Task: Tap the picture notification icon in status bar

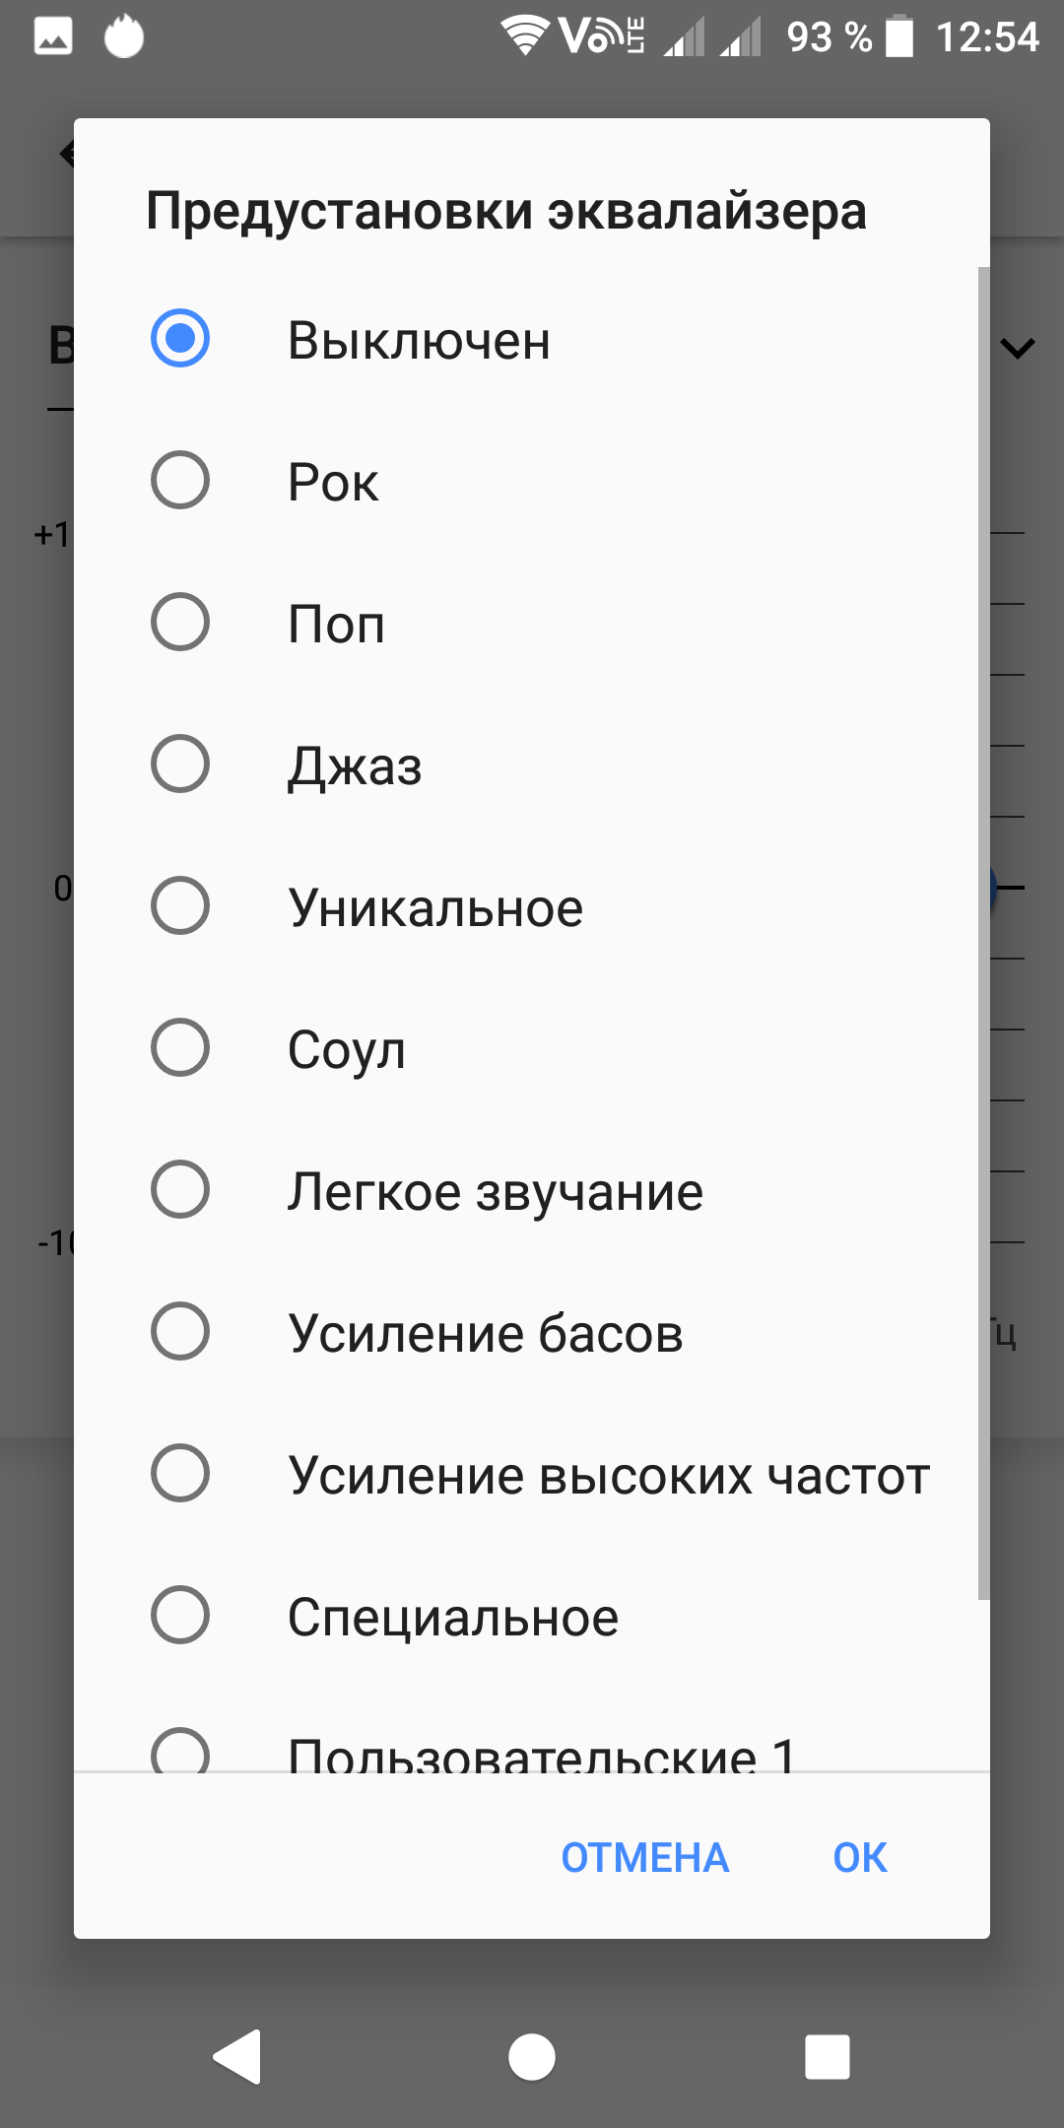Action: 53,37
